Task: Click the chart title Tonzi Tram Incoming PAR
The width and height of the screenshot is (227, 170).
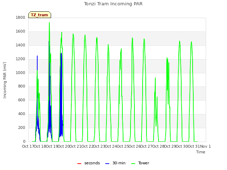Action: click(113, 4)
